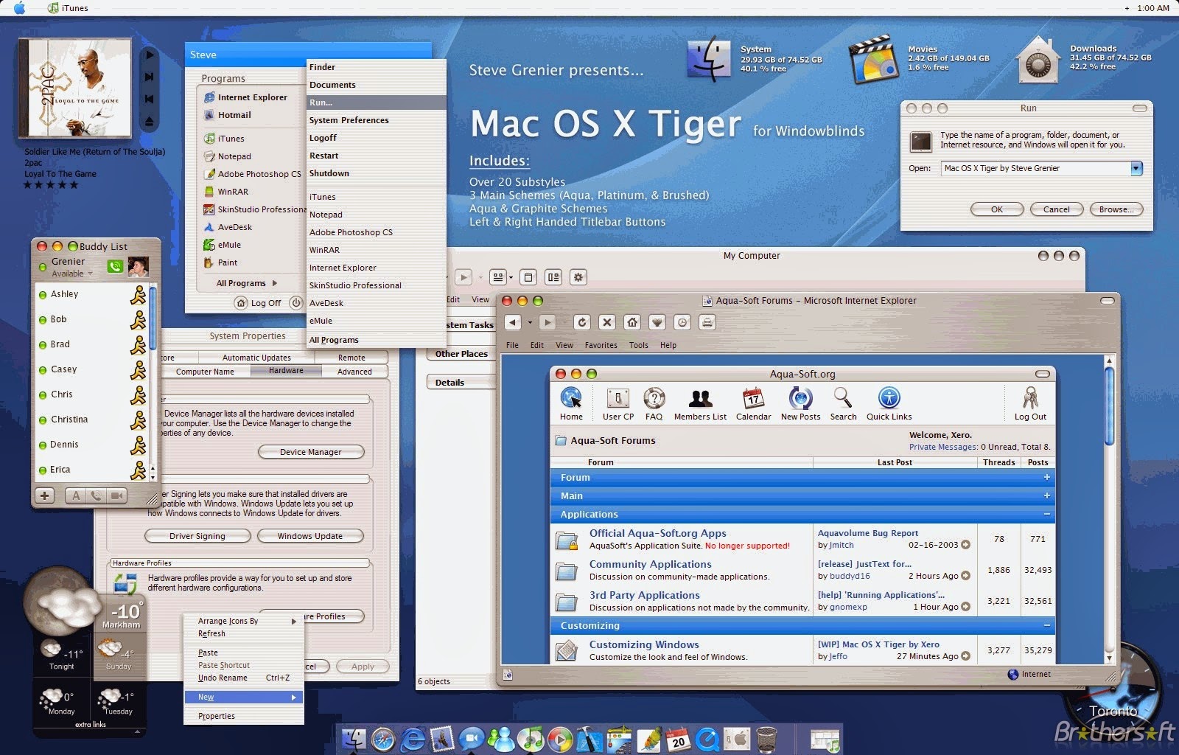This screenshot has width=1179, height=755.
Task: Open Quick Links icon on Aqua-Soft page
Action: click(x=889, y=398)
